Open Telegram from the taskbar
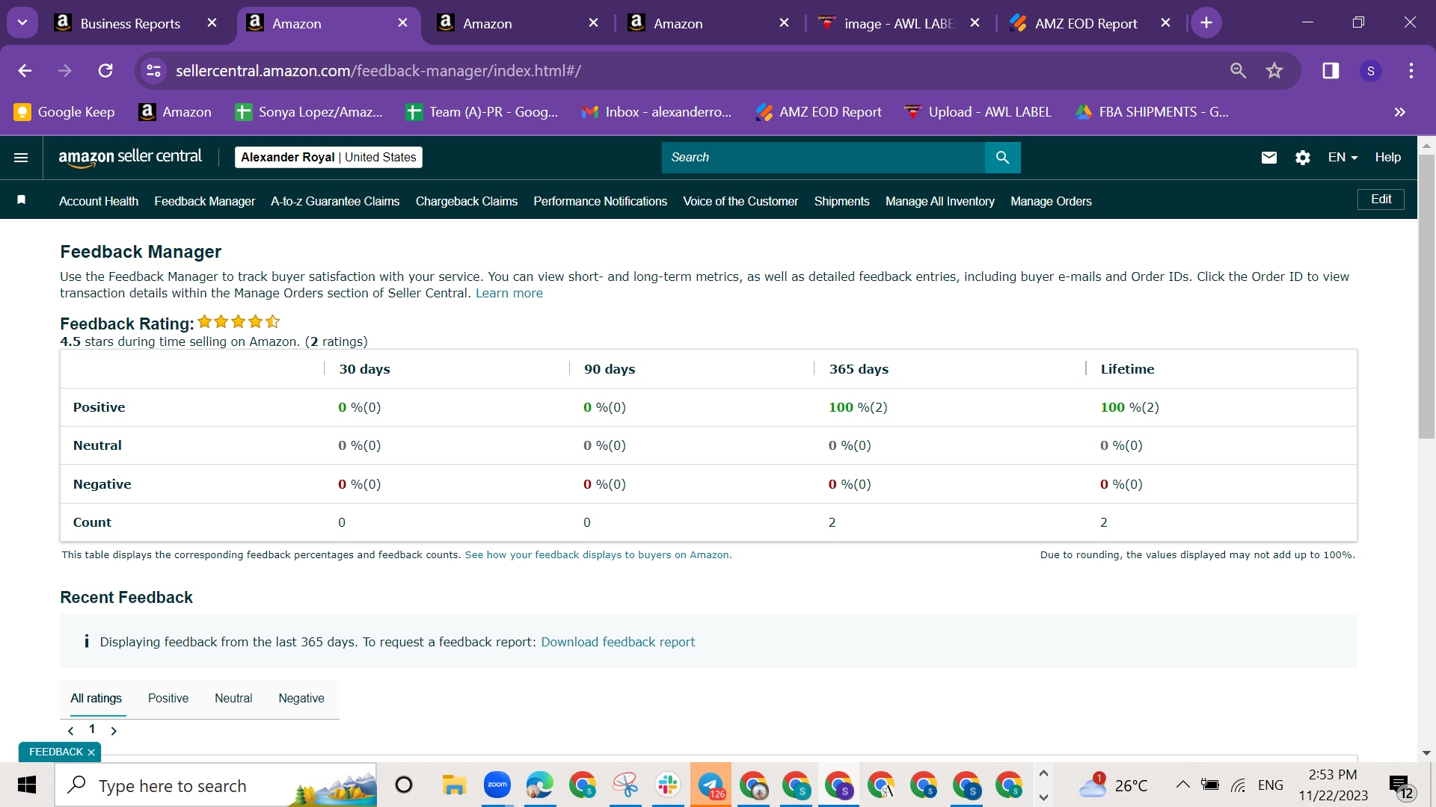The width and height of the screenshot is (1436, 807). click(x=711, y=785)
